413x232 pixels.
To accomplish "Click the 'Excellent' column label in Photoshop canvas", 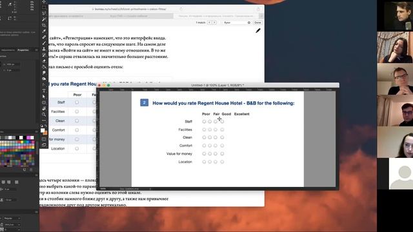I will (x=241, y=114).
